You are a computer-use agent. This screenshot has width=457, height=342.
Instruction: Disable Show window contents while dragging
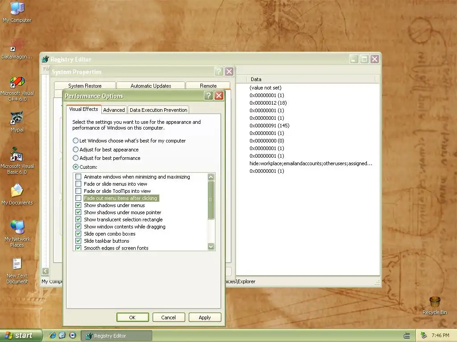[78, 227]
